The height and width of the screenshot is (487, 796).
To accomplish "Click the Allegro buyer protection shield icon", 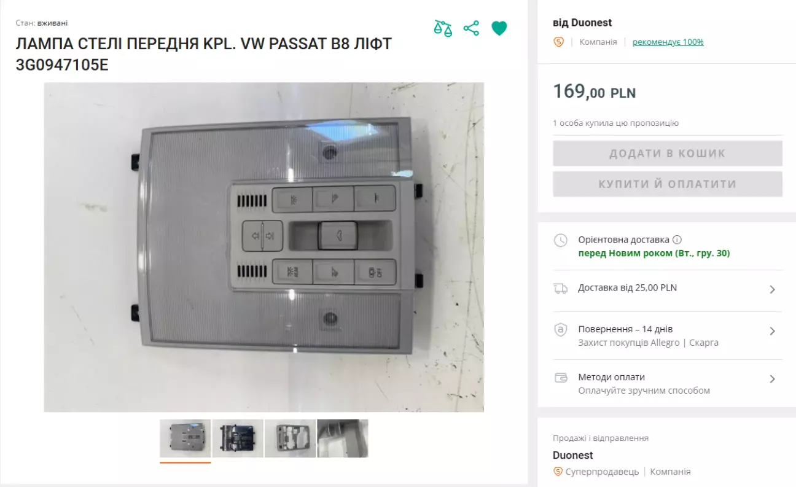I will (560, 330).
